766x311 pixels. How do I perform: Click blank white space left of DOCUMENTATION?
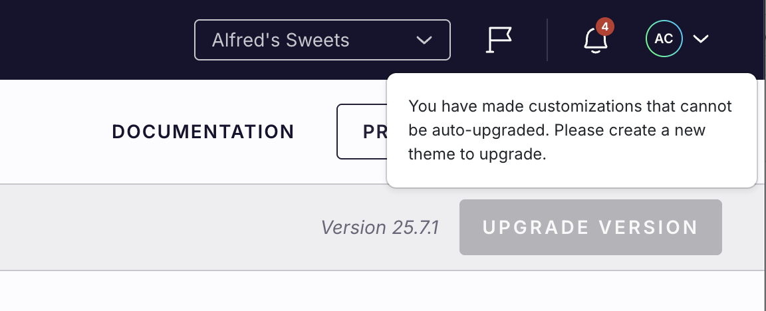[53, 132]
